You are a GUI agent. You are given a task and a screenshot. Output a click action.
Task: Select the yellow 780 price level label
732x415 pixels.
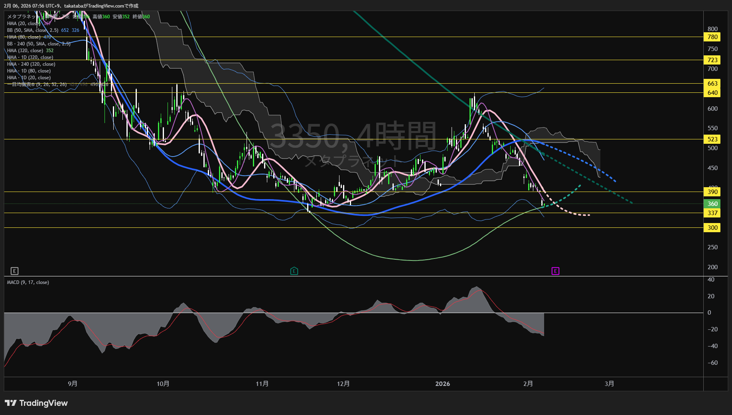pyautogui.click(x=712, y=37)
